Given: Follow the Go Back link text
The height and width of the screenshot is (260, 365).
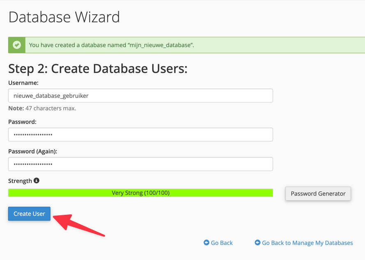Looking at the screenshot, I should 222,243.
